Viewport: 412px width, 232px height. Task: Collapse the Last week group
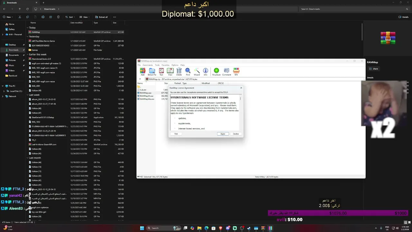click(x=28, y=95)
